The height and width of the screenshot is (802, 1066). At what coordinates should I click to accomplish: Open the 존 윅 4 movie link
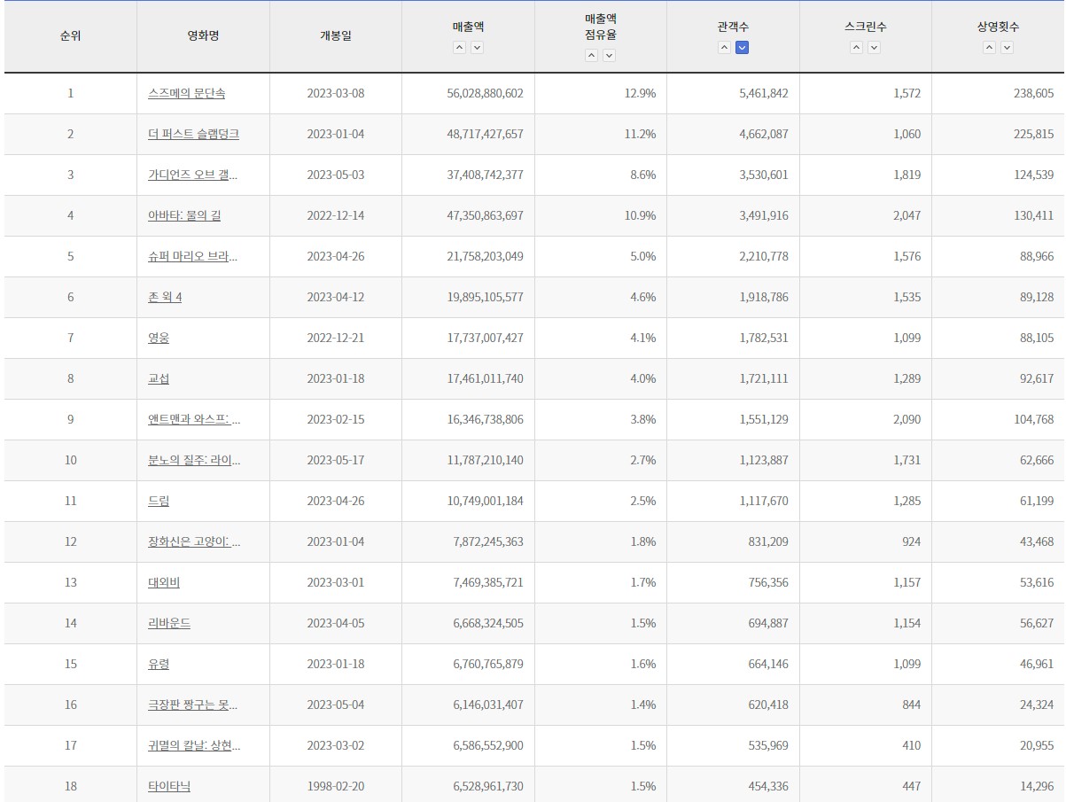(x=165, y=297)
